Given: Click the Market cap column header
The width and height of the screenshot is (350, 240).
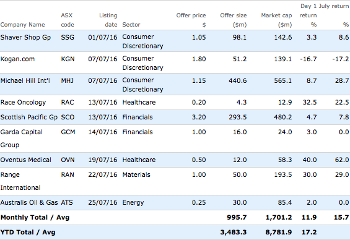Looking at the screenshot, I should tap(276, 20).
